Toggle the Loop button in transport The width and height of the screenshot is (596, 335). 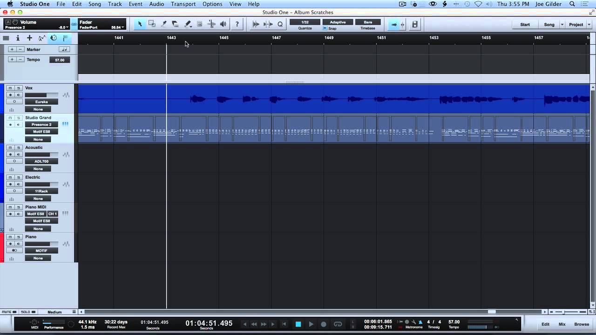pos(338,324)
